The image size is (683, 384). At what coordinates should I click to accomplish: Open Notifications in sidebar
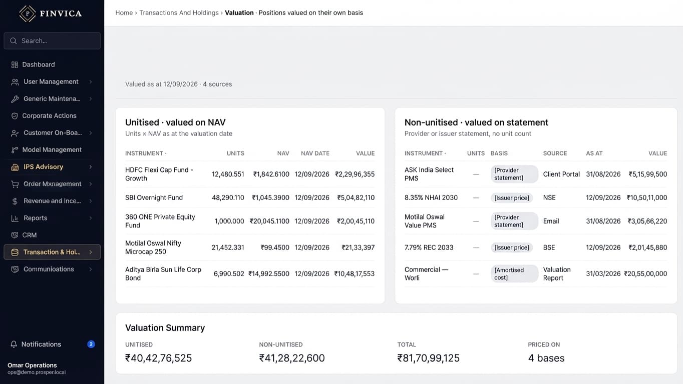[52, 344]
